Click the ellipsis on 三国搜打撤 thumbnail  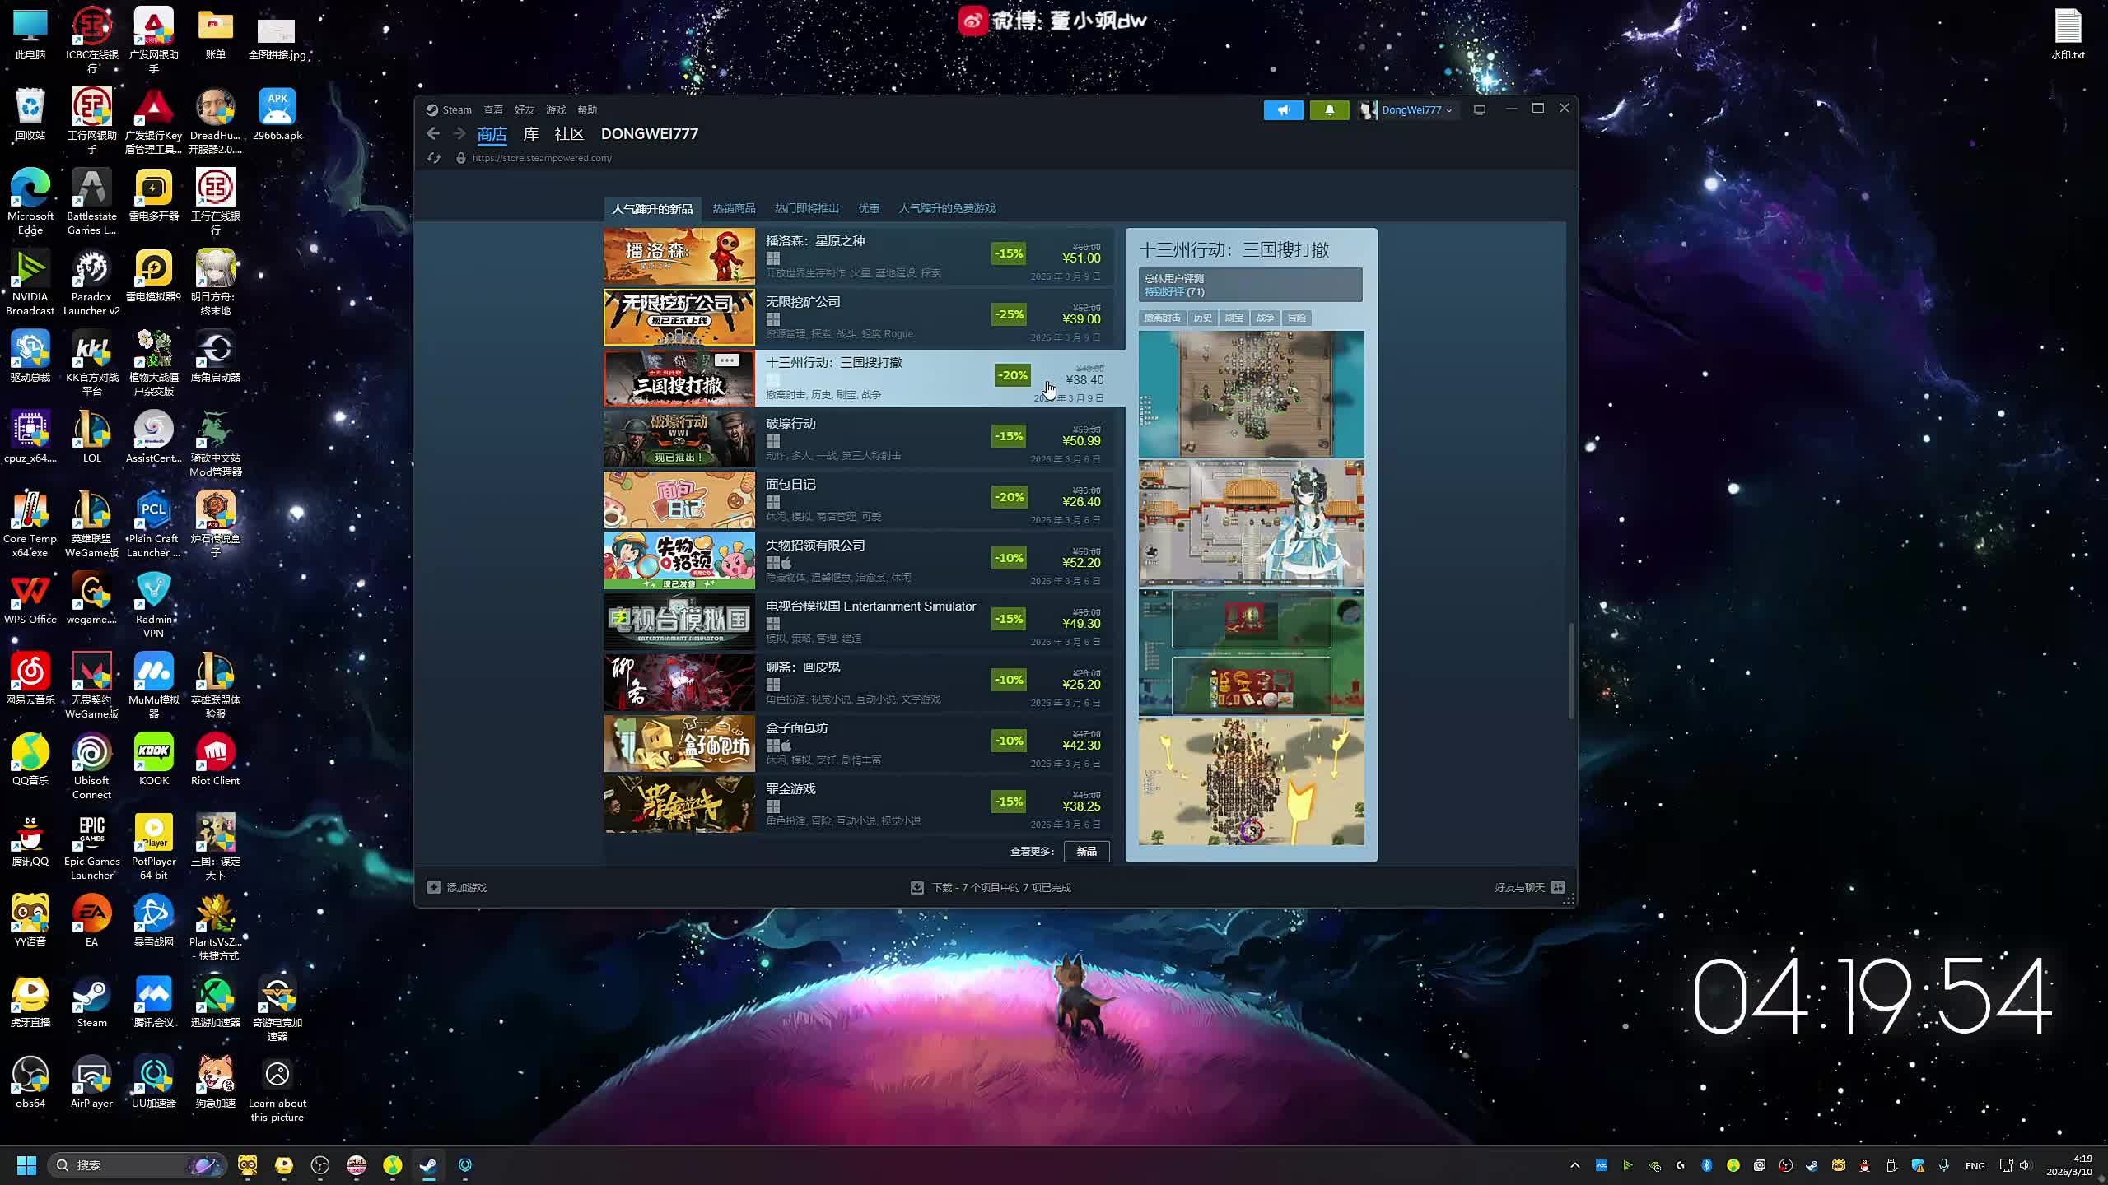725,360
